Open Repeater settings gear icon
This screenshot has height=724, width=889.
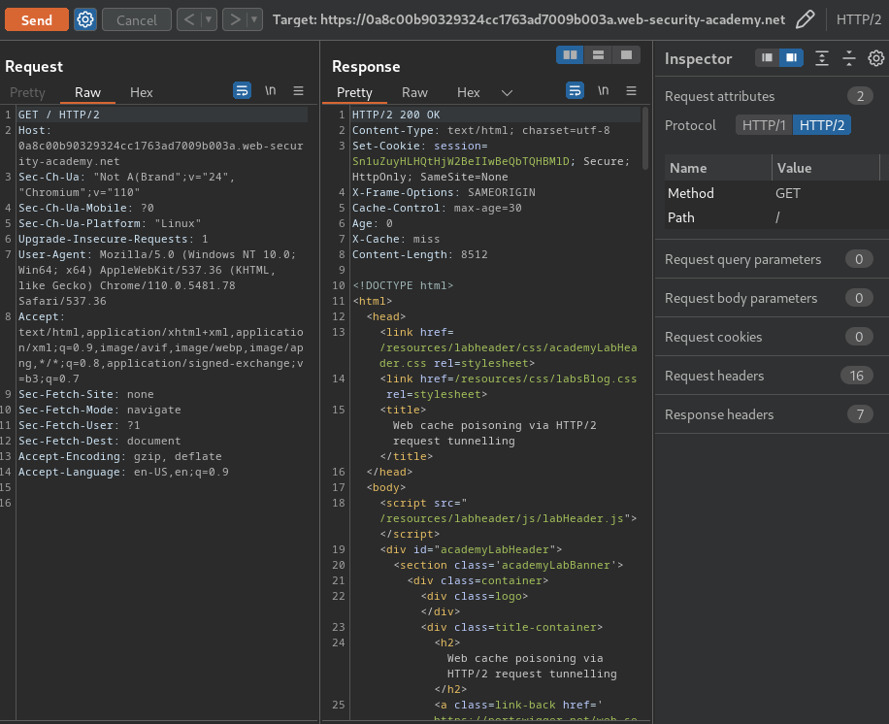coord(85,19)
